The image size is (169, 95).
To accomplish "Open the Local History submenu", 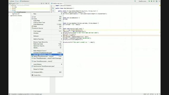I will tap(47, 64).
